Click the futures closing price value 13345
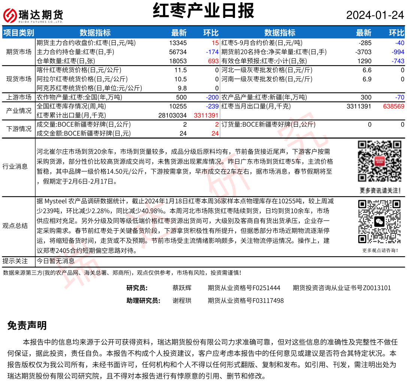407x381 pixels. 178,43
